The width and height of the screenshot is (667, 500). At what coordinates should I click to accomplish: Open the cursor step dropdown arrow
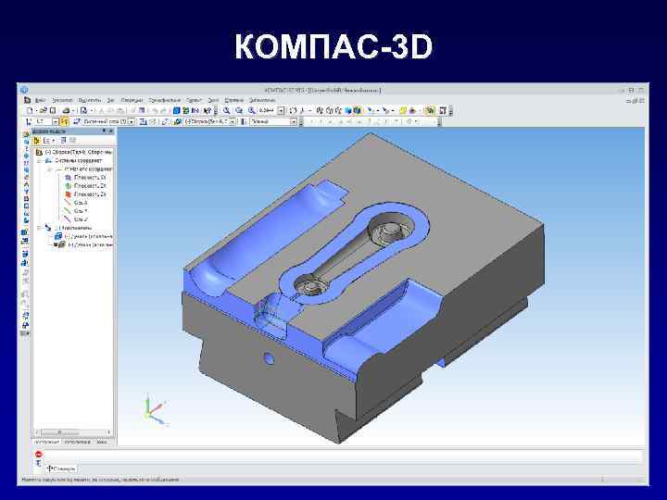[56, 121]
